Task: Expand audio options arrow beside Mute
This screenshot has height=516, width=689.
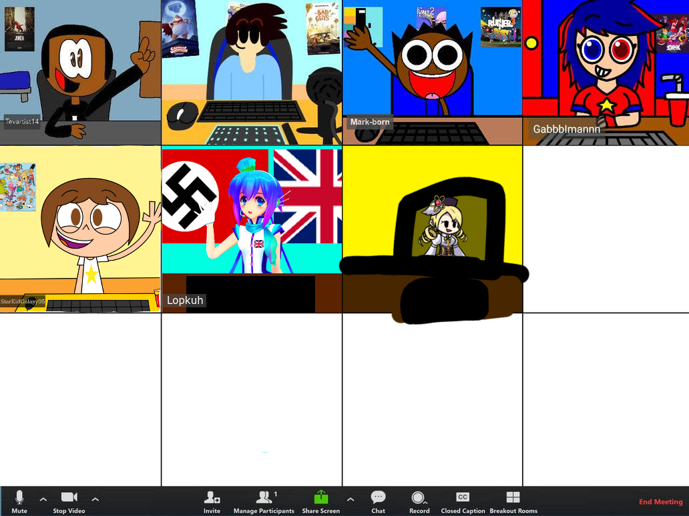Action: tap(43, 499)
